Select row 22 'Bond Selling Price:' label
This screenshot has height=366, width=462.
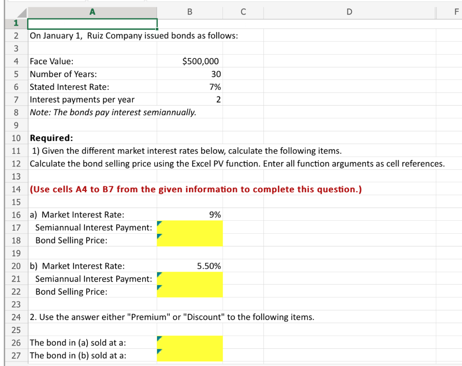pos(92,292)
